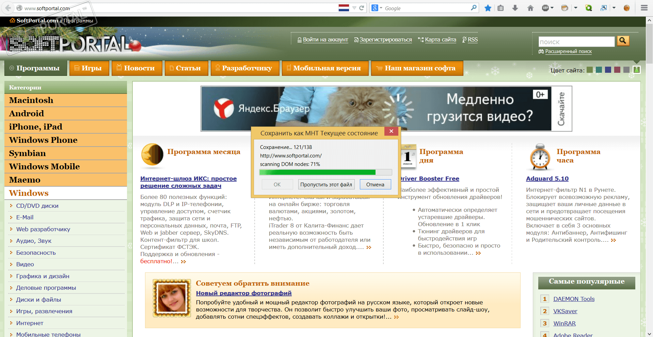Select the iPhone, iPad category
Screen dimensions: 653x337
pyautogui.click(x=66, y=127)
